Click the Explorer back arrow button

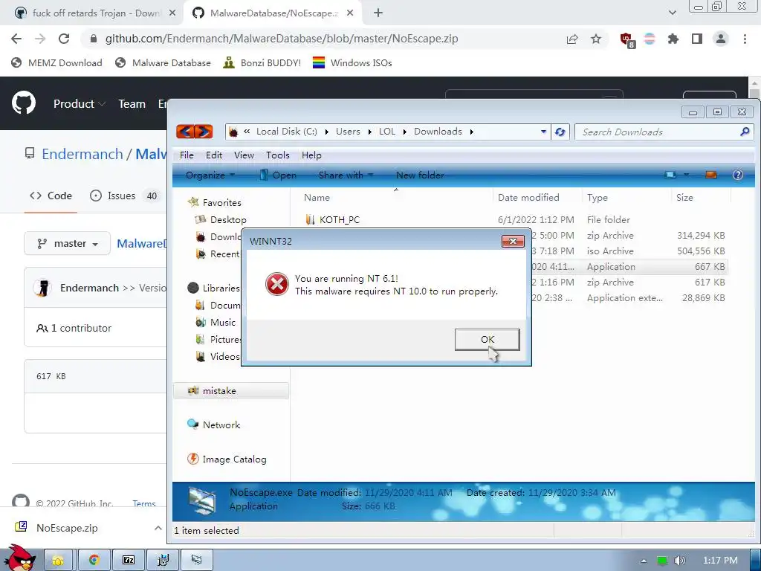pos(185,131)
